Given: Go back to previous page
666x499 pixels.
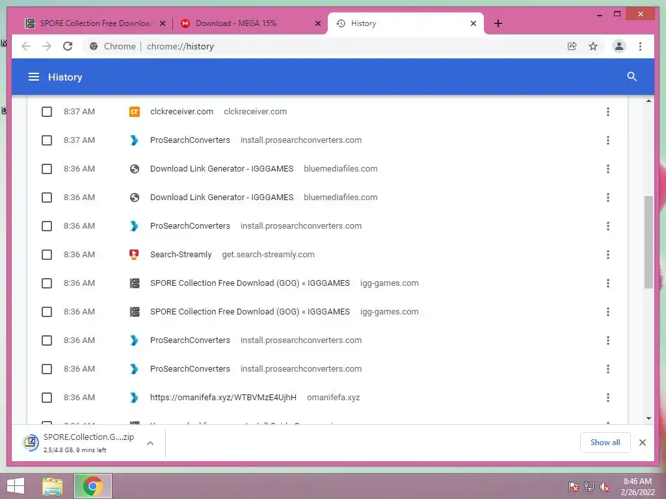Looking at the screenshot, I should (x=26, y=46).
